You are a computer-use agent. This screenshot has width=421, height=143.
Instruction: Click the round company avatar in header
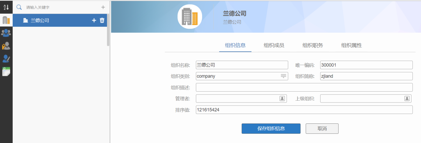coord(190,16)
